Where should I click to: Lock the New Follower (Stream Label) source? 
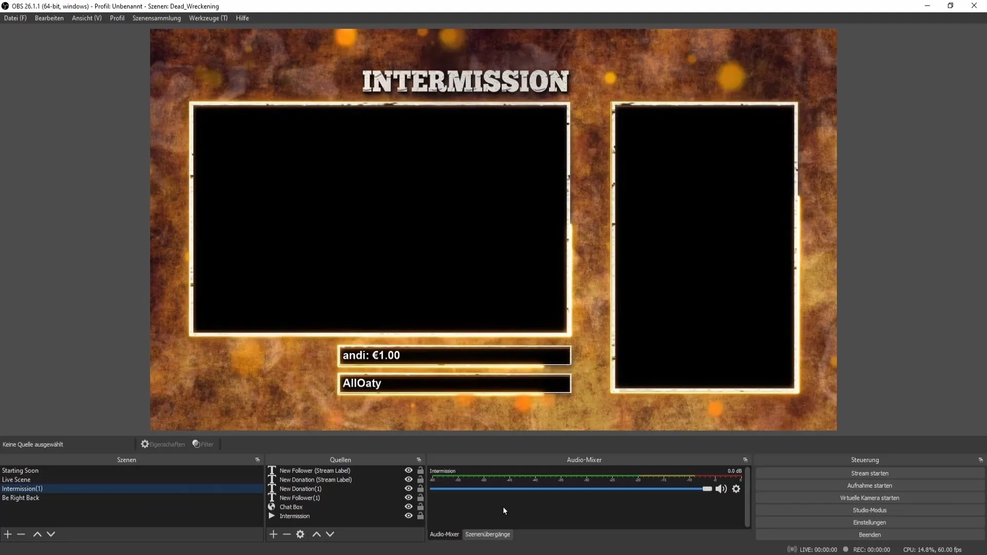tap(421, 471)
